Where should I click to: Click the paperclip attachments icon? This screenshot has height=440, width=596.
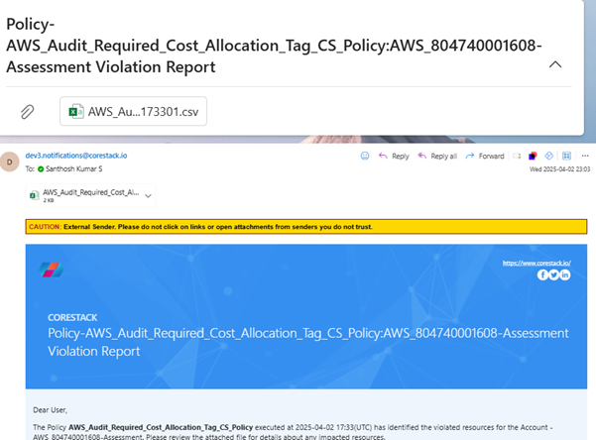[27, 112]
